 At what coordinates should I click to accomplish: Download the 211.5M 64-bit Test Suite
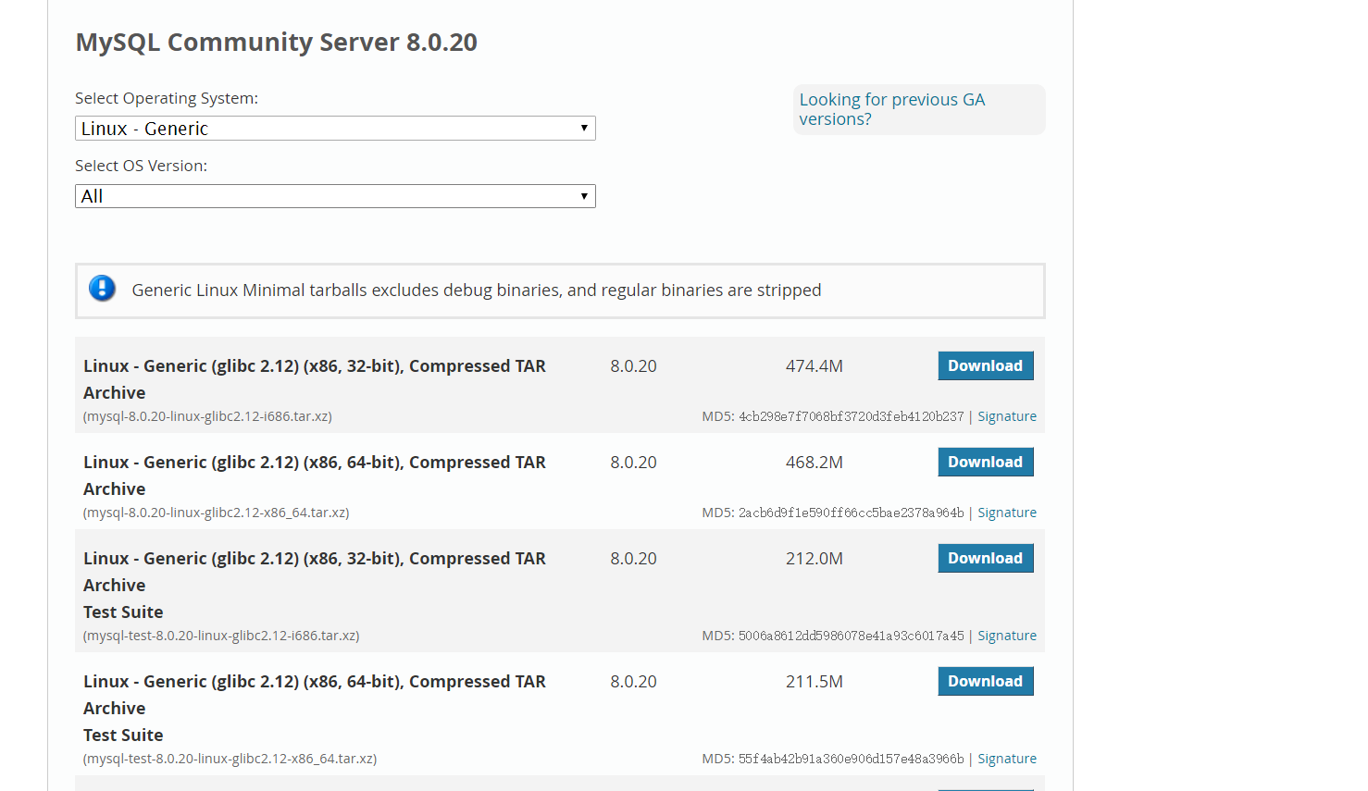point(986,681)
